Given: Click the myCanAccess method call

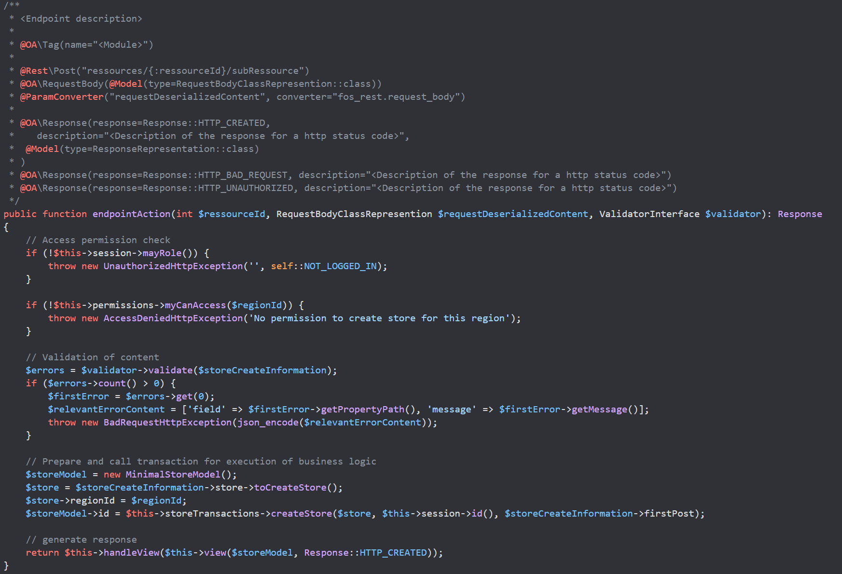Looking at the screenshot, I should [x=195, y=305].
